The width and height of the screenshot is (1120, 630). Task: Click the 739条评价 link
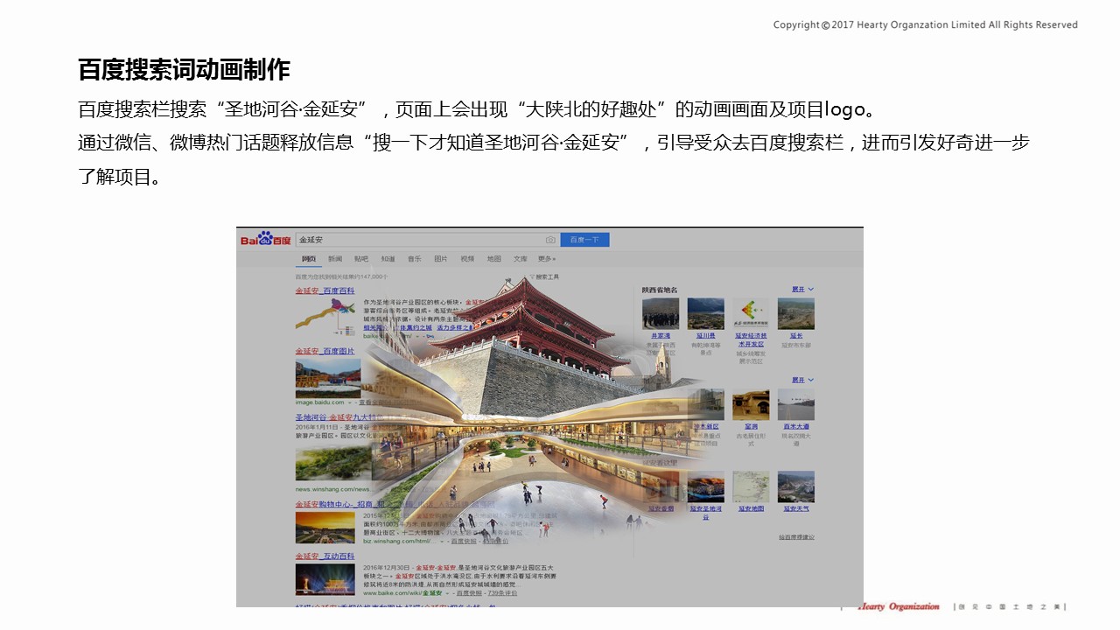tap(502, 593)
